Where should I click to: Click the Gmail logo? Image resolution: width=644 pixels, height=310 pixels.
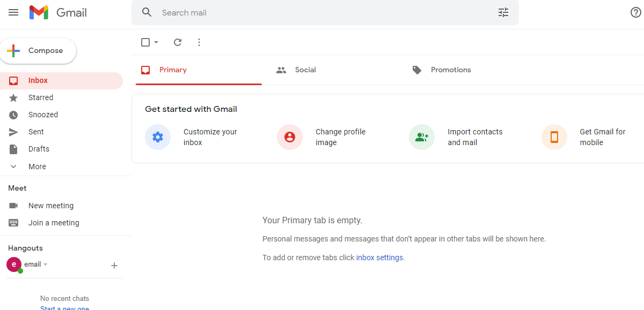click(x=57, y=12)
